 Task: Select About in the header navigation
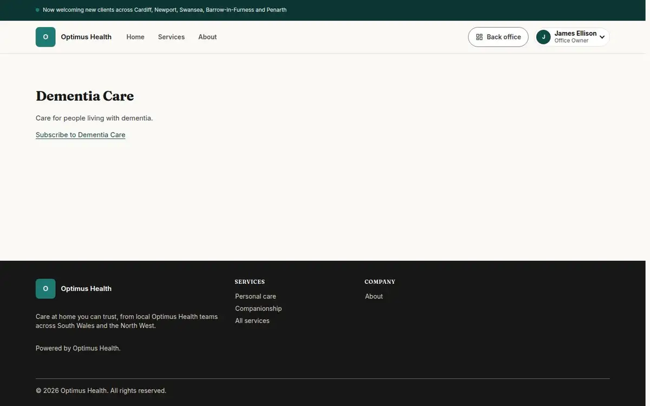(207, 37)
